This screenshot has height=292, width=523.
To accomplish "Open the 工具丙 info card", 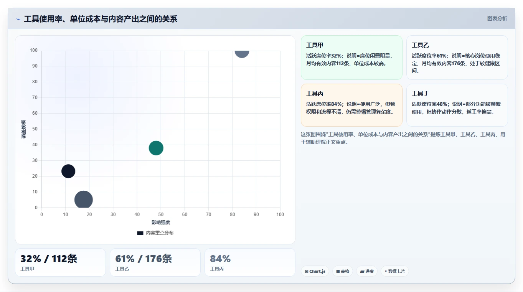I will [x=351, y=105].
